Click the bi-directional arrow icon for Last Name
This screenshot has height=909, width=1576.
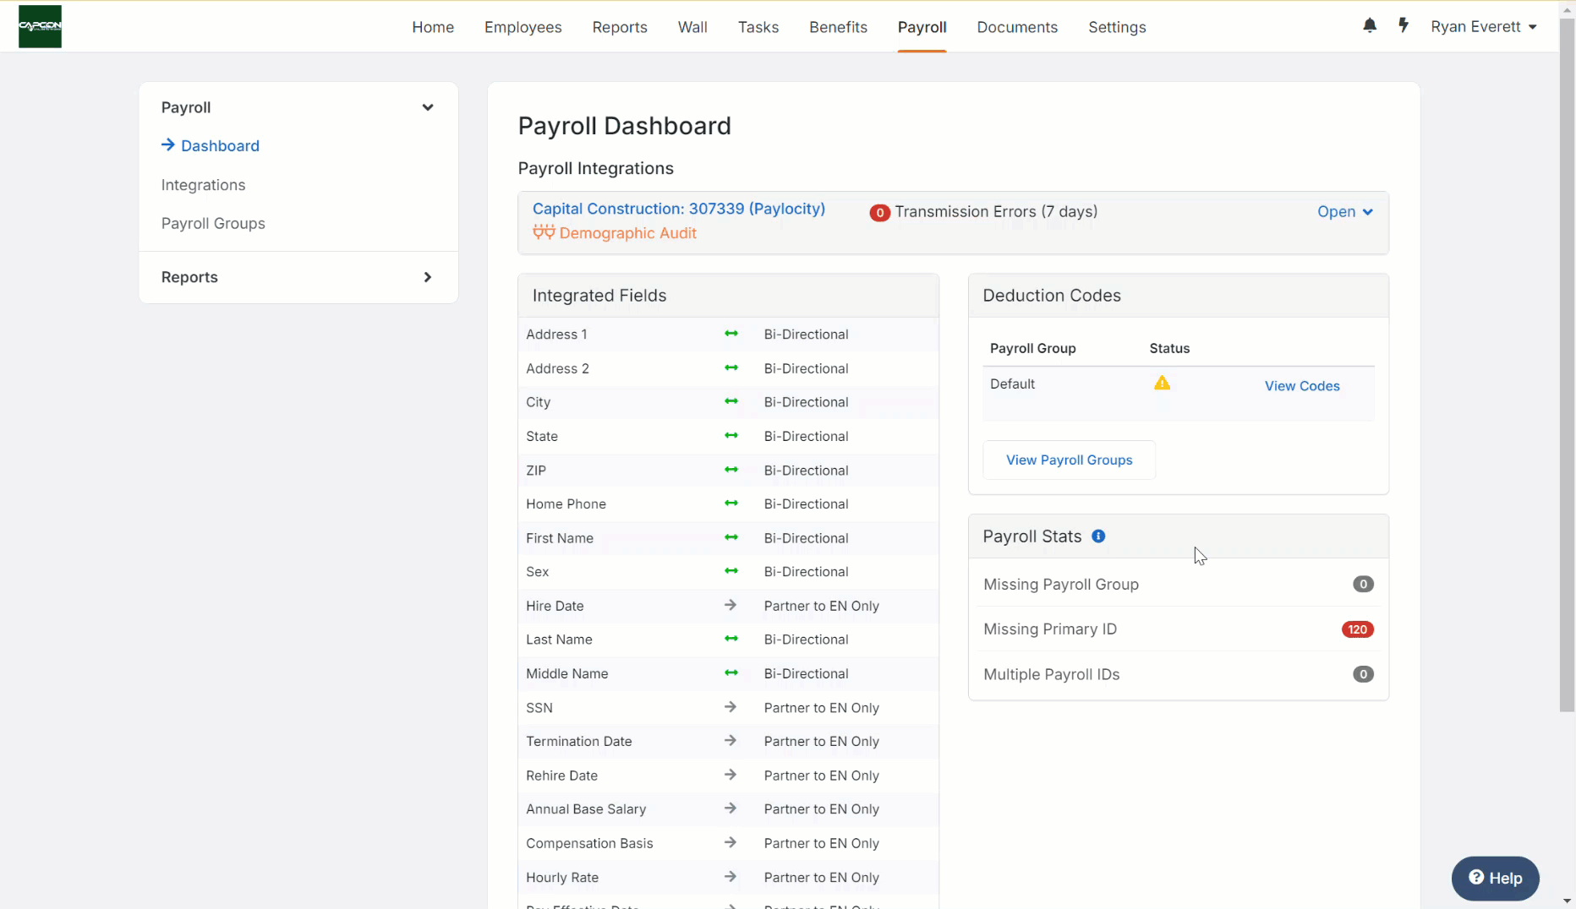731,639
